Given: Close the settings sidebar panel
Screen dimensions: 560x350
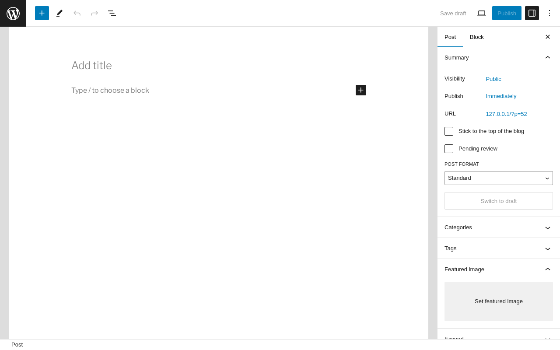Looking at the screenshot, I should [x=548, y=37].
